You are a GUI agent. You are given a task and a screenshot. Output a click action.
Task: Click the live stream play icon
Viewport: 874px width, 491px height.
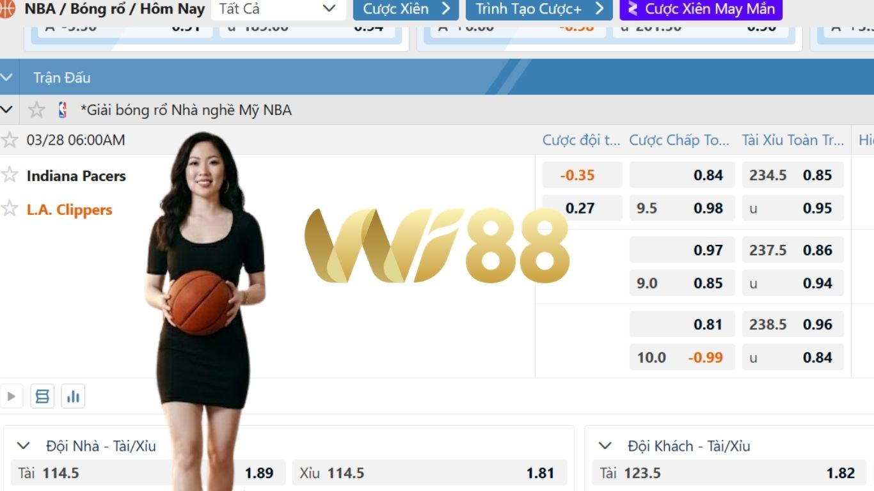click(11, 396)
